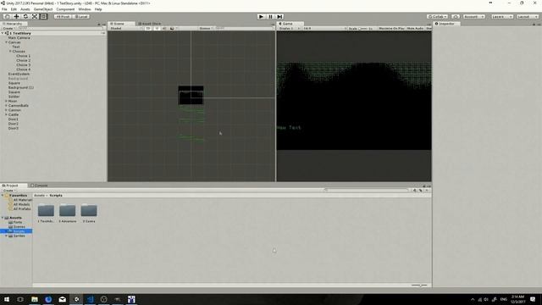Viewport: 542px width, 305px height.
Task: Expand the CannonBalls object
Action: point(6,105)
